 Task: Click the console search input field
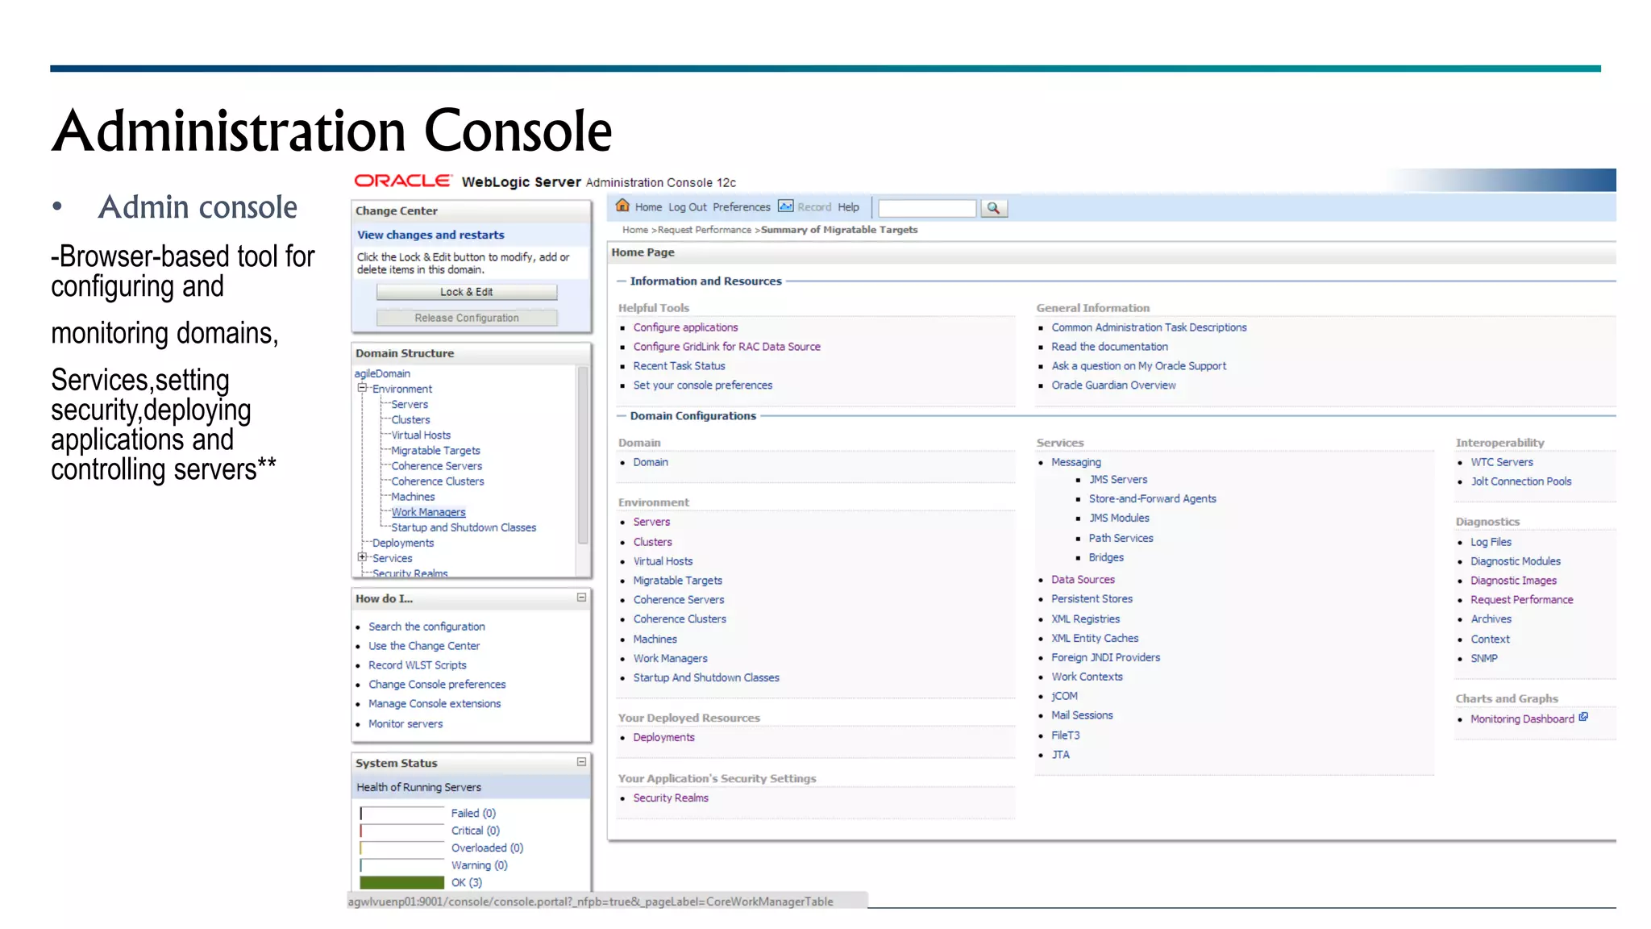(926, 208)
